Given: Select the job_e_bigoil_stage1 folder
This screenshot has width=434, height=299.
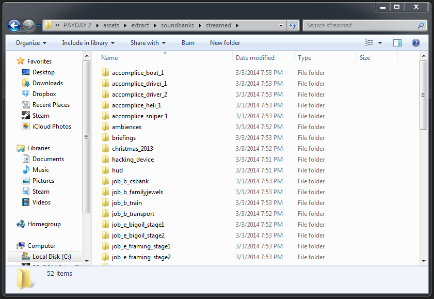Looking at the screenshot, I should (x=138, y=225).
